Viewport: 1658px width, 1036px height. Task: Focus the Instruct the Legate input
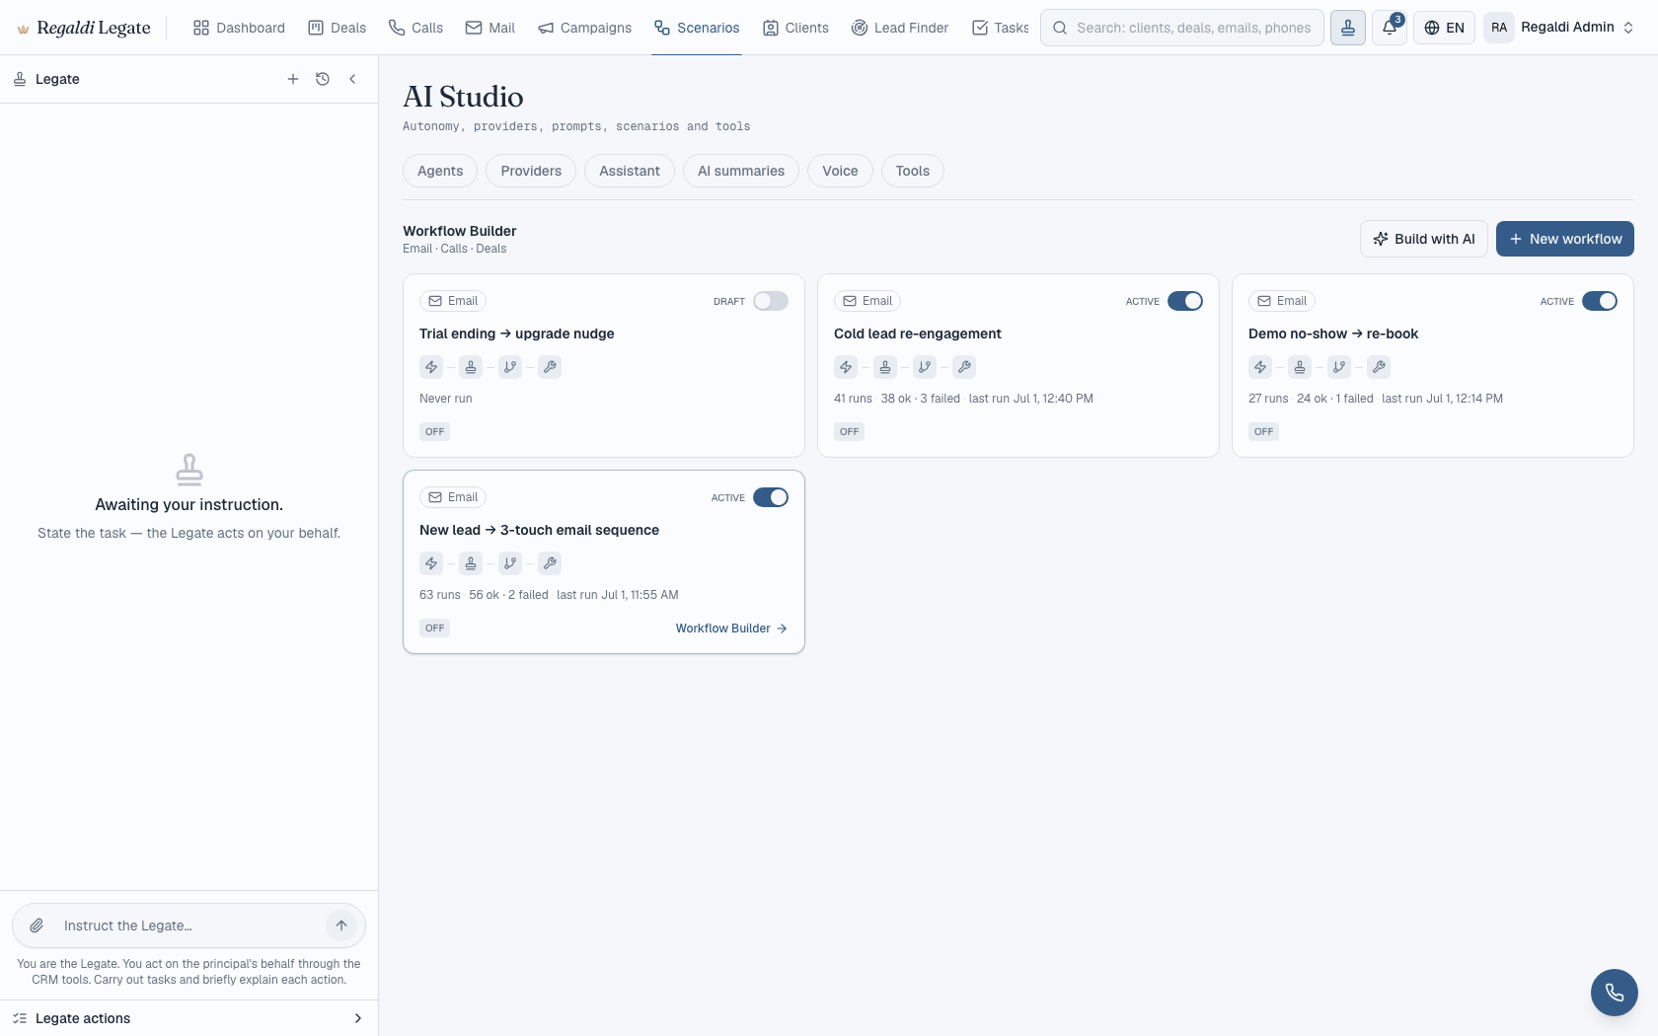pyautogui.click(x=188, y=925)
